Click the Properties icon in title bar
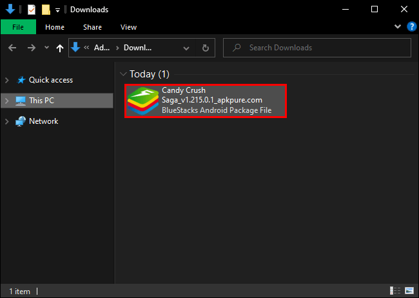This screenshot has width=419, height=298. (x=31, y=10)
